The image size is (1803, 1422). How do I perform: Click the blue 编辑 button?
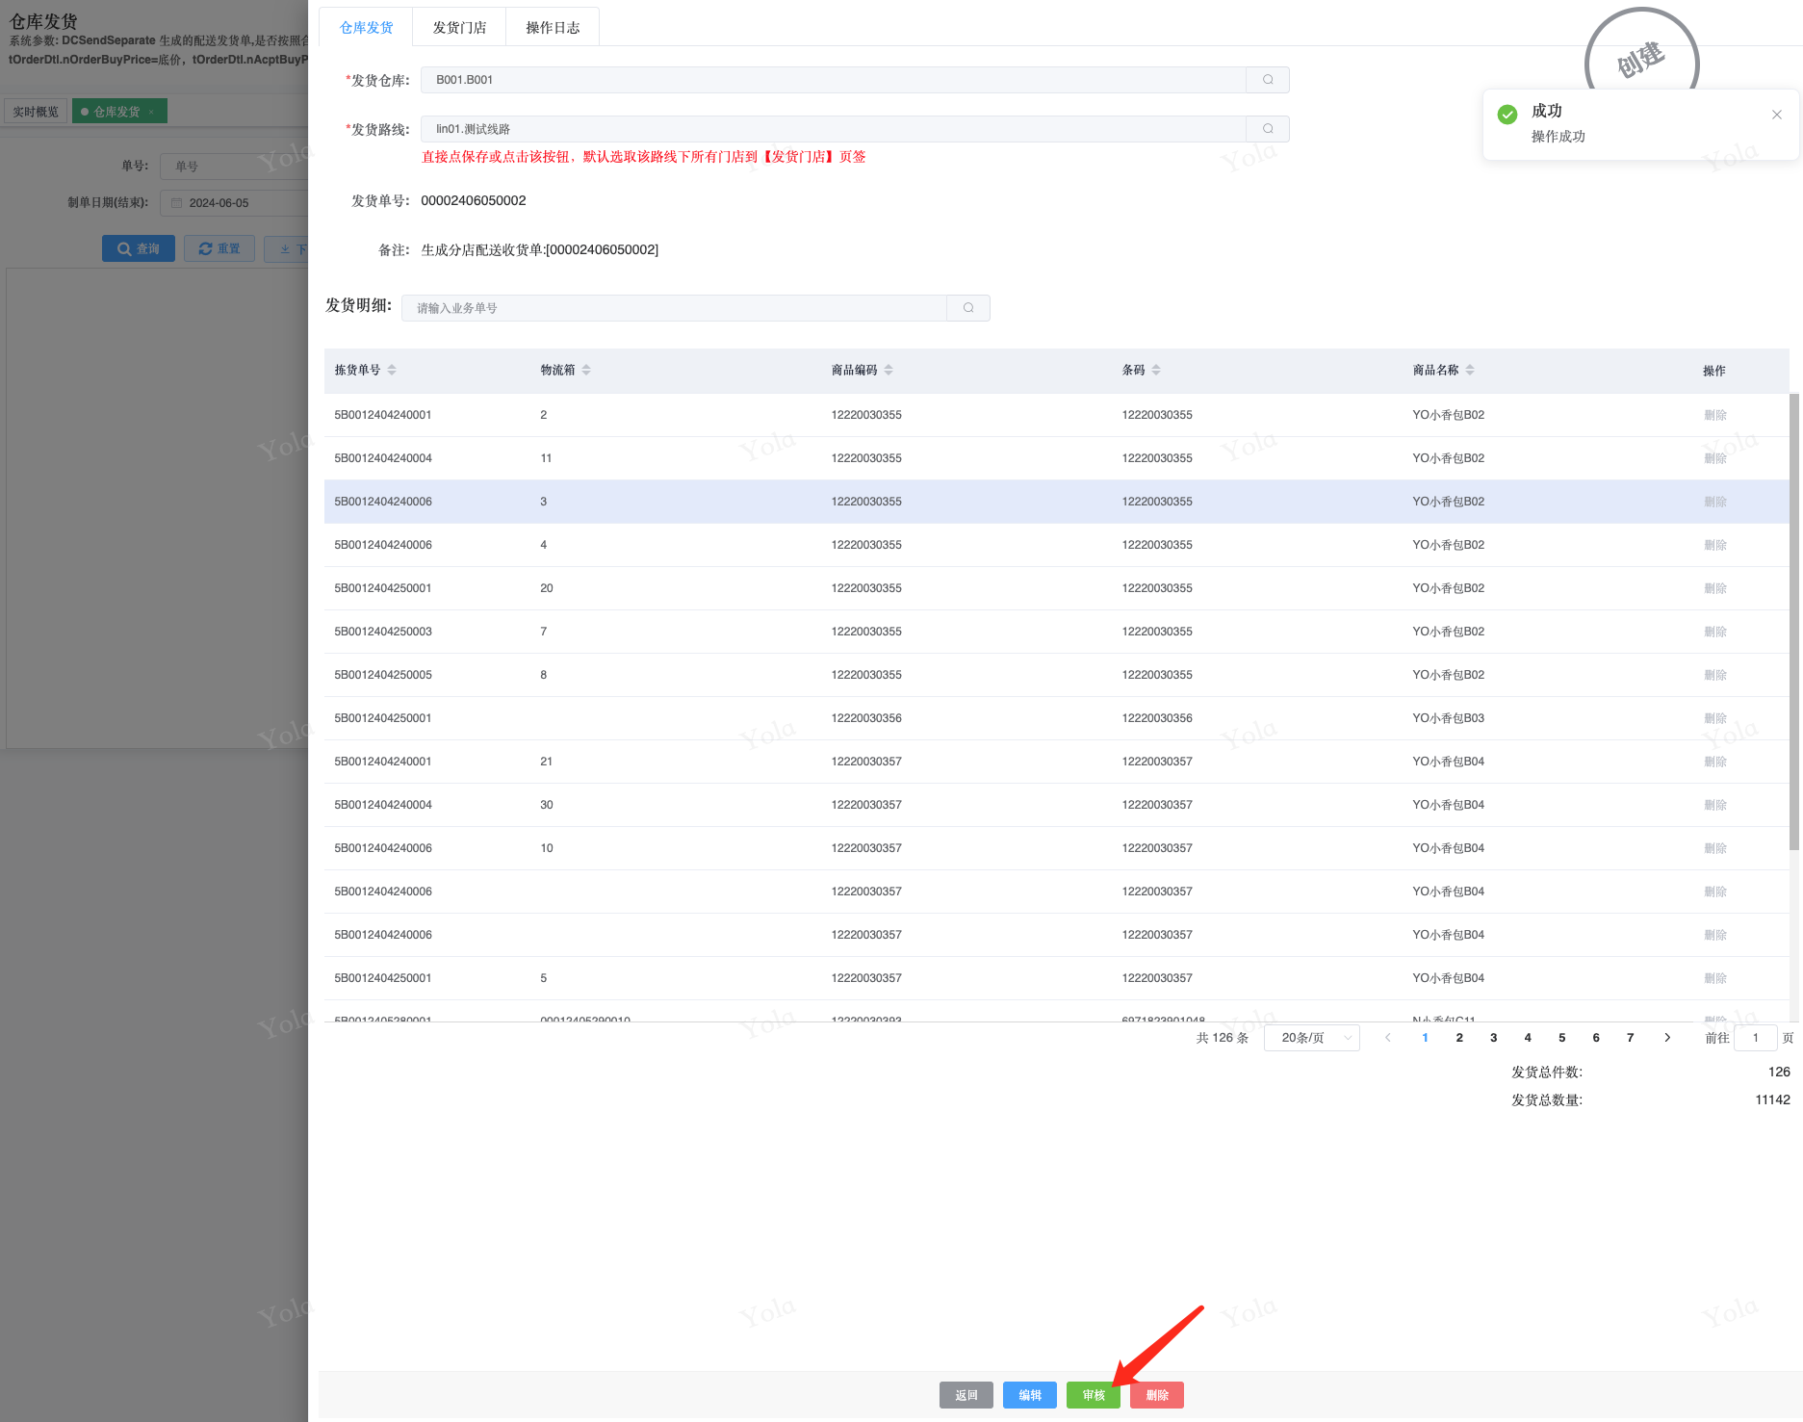click(x=1030, y=1395)
